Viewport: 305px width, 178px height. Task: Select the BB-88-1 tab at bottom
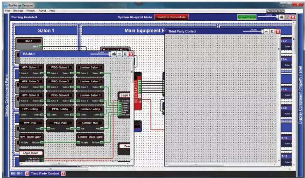click(x=17, y=173)
